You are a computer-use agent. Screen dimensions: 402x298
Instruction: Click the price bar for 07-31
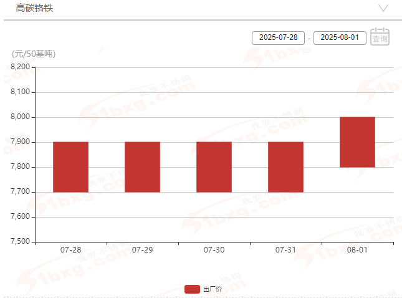coord(285,167)
